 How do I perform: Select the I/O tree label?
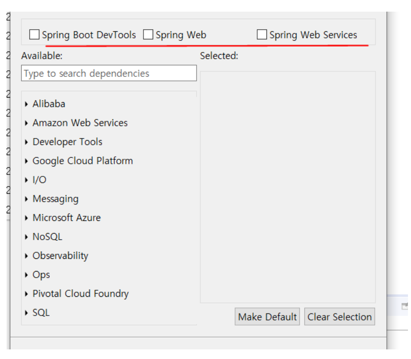pyautogui.click(x=39, y=179)
